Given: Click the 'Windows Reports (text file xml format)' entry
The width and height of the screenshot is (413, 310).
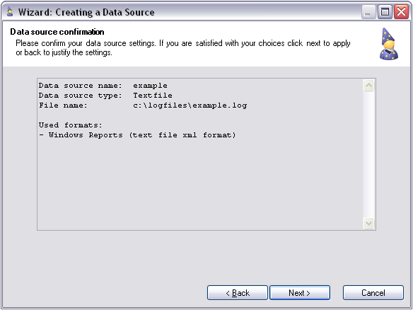Looking at the screenshot, I should [x=142, y=135].
